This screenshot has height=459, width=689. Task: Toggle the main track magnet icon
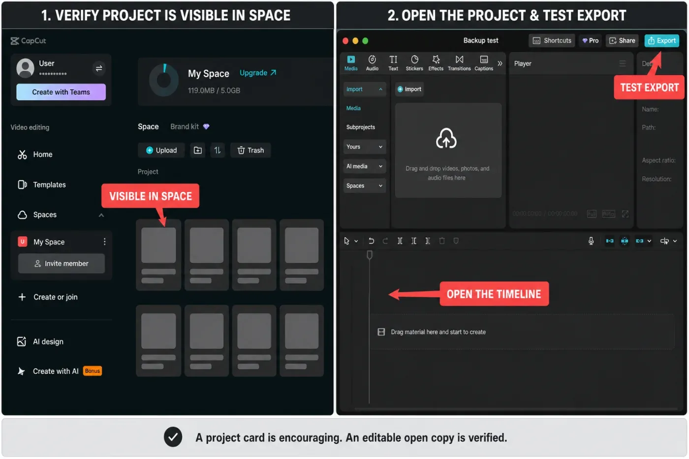tap(610, 241)
